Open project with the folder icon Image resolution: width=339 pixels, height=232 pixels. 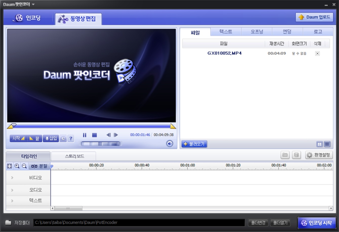tap(285, 155)
